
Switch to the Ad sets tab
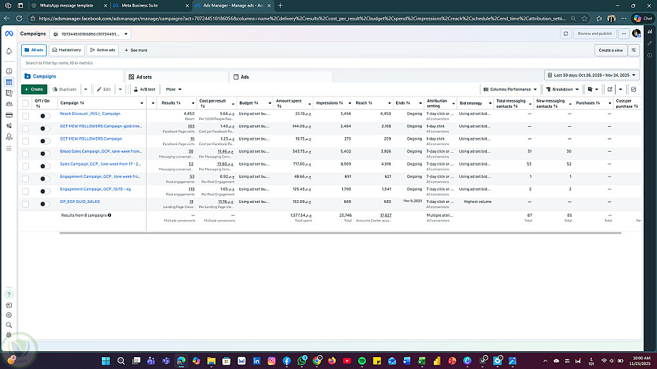pos(177,77)
